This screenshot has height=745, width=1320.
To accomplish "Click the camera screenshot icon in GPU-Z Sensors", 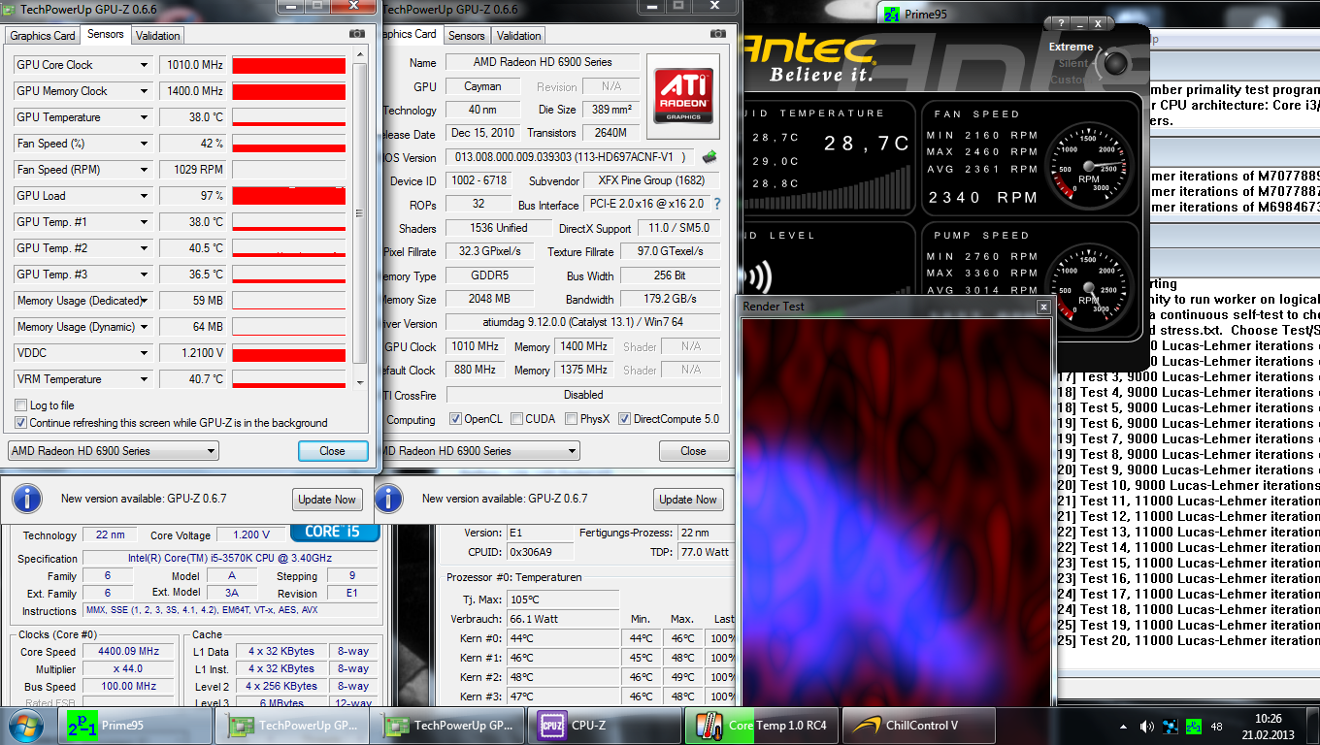I will pos(357,34).
